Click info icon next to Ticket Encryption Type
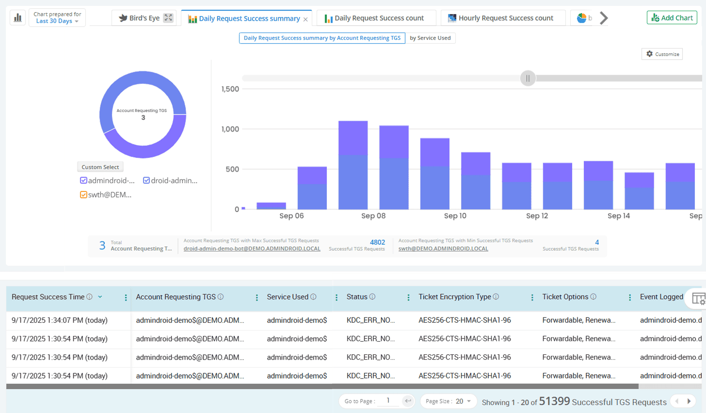 pos(496,297)
